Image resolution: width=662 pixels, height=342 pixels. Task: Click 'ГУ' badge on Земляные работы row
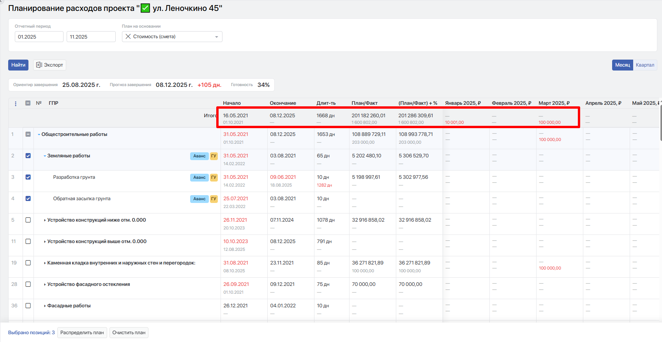pyautogui.click(x=214, y=156)
